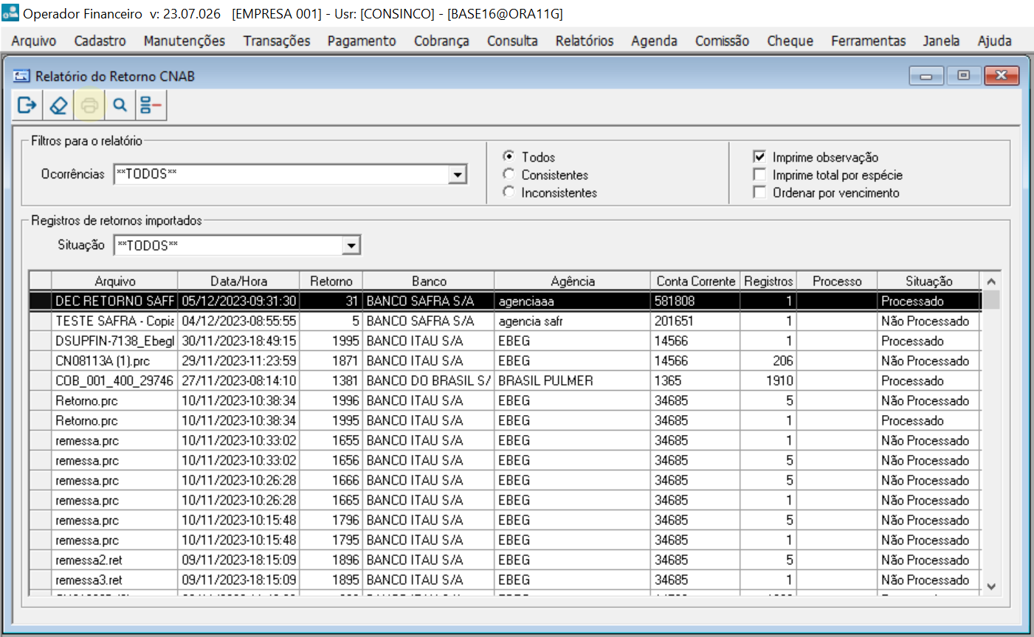This screenshot has width=1034, height=637.
Task: Enable Imprime total por espécie checkbox
Action: (759, 174)
